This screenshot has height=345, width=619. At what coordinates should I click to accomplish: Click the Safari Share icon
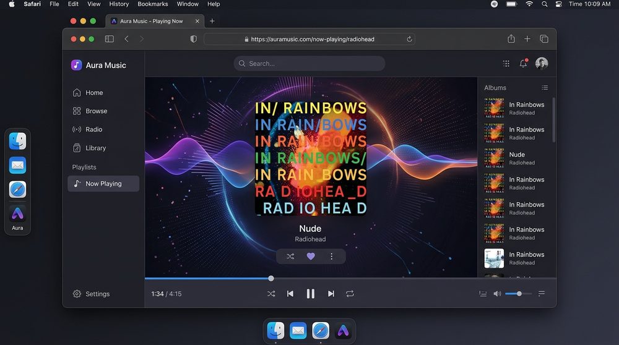[511, 38]
